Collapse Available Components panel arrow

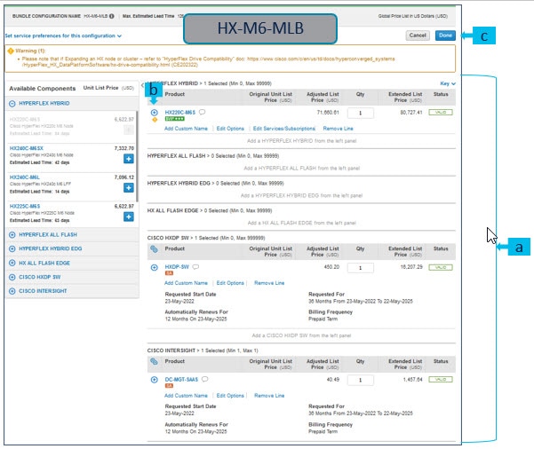pos(142,85)
